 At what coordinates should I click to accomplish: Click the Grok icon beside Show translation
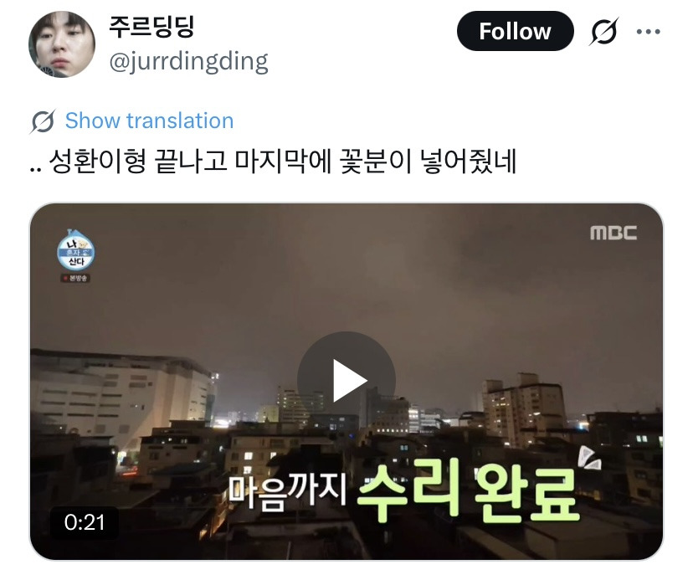(44, 121)
